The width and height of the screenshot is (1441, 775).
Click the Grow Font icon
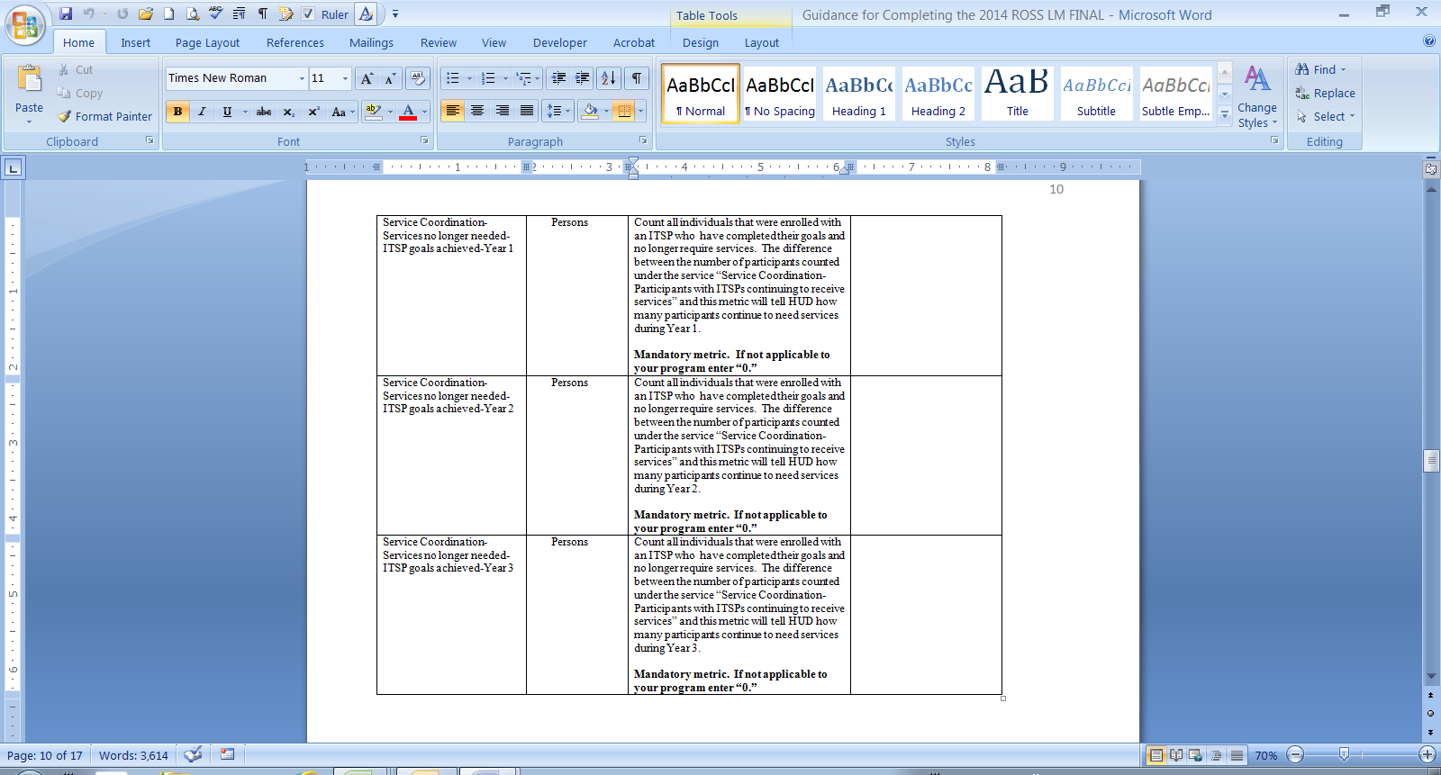pos(367,79)
